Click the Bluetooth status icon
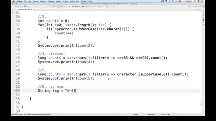The width and height of the screenshot is (216, 121). tap(169, 1)
